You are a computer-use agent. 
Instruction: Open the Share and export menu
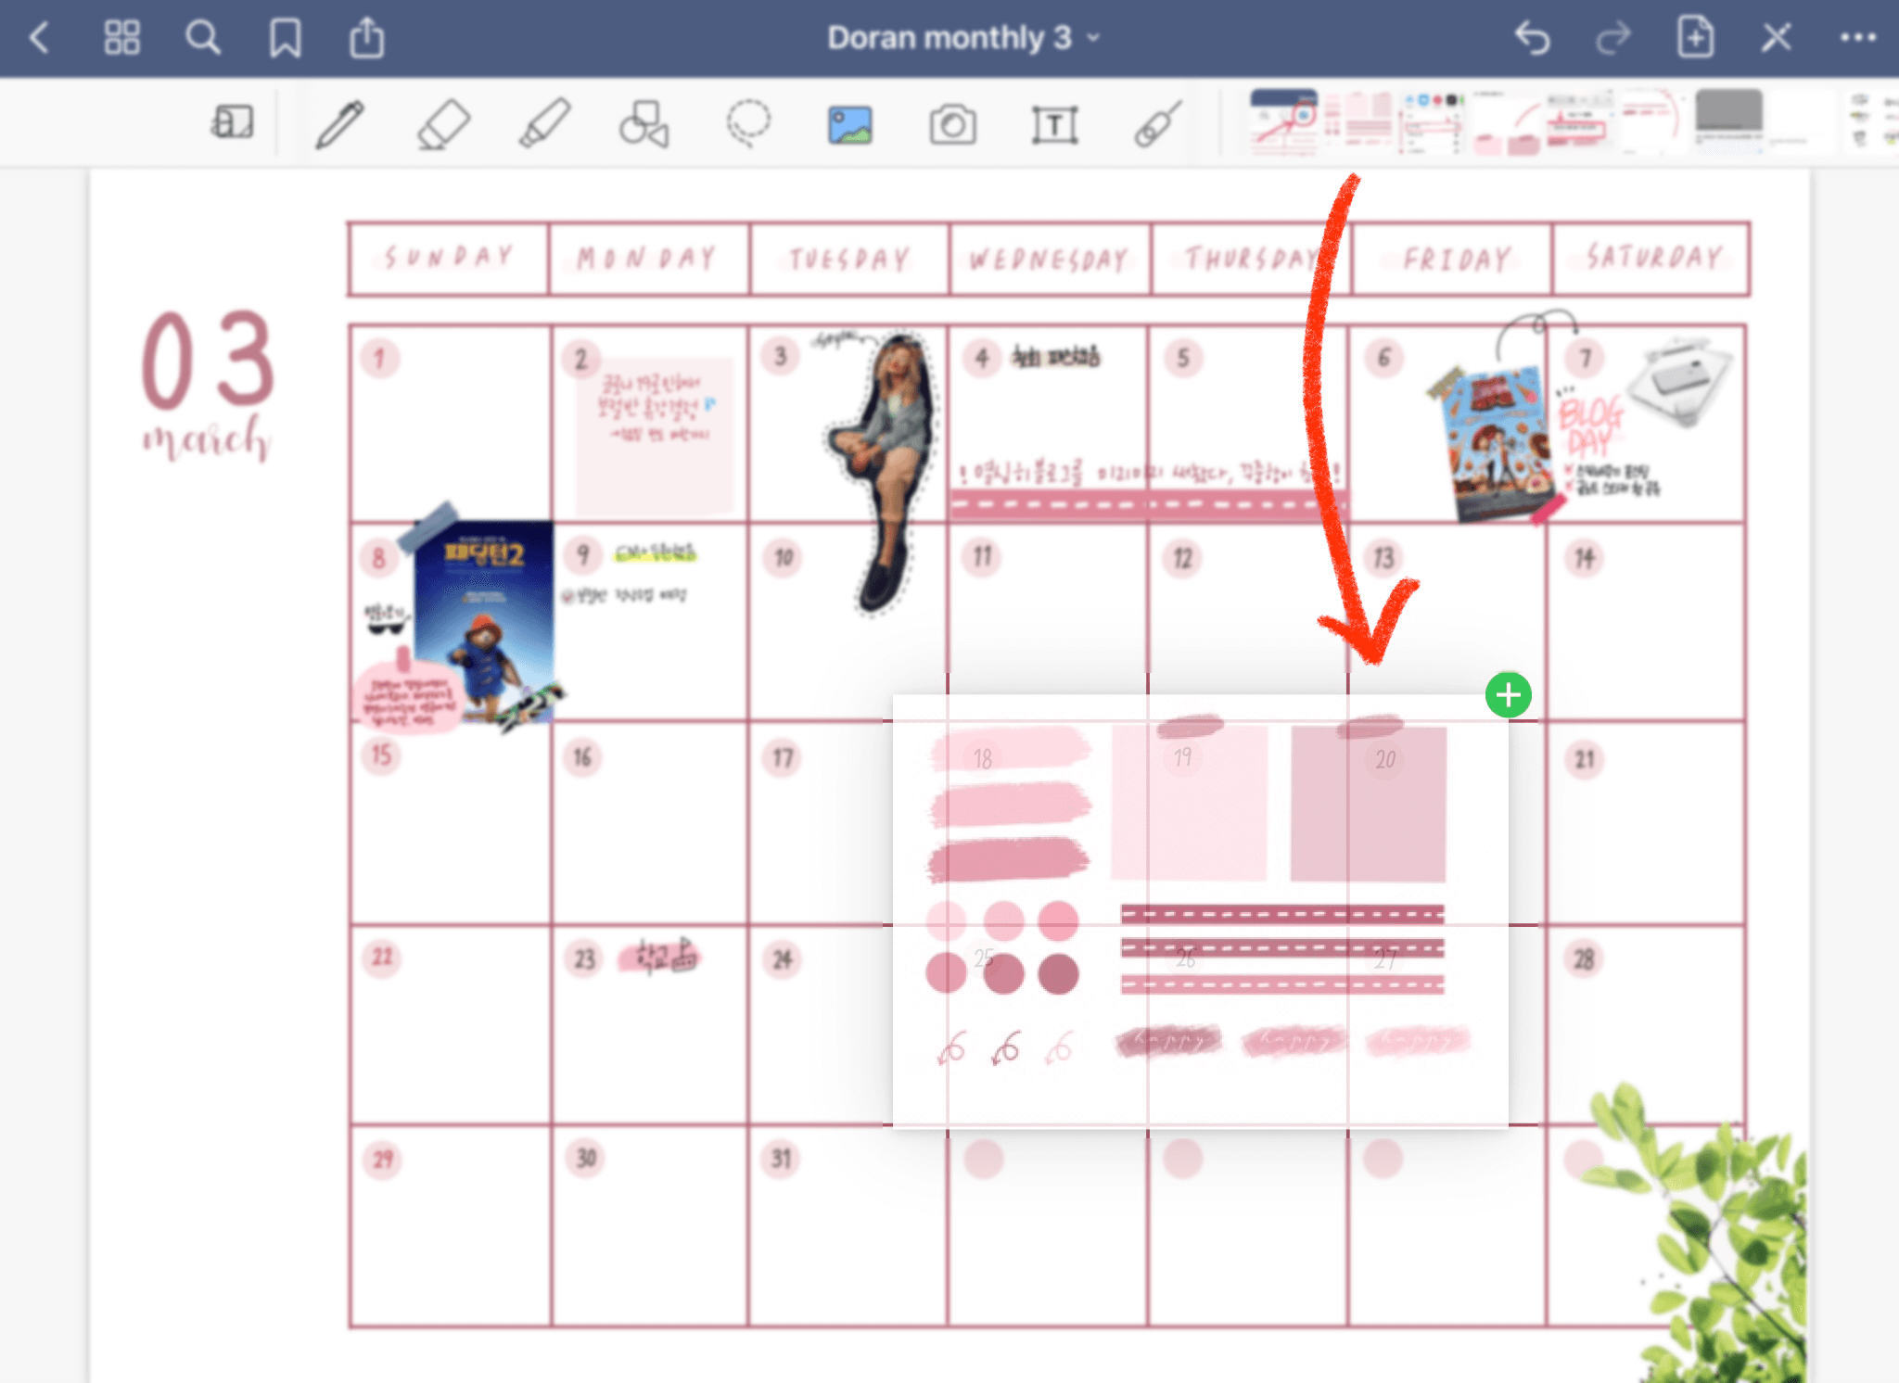click(x=366, y=38)
